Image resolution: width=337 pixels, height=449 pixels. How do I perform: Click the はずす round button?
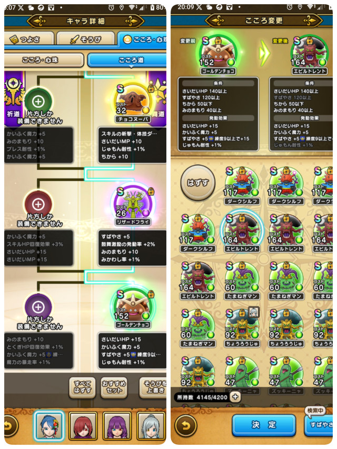click(198, 183)
